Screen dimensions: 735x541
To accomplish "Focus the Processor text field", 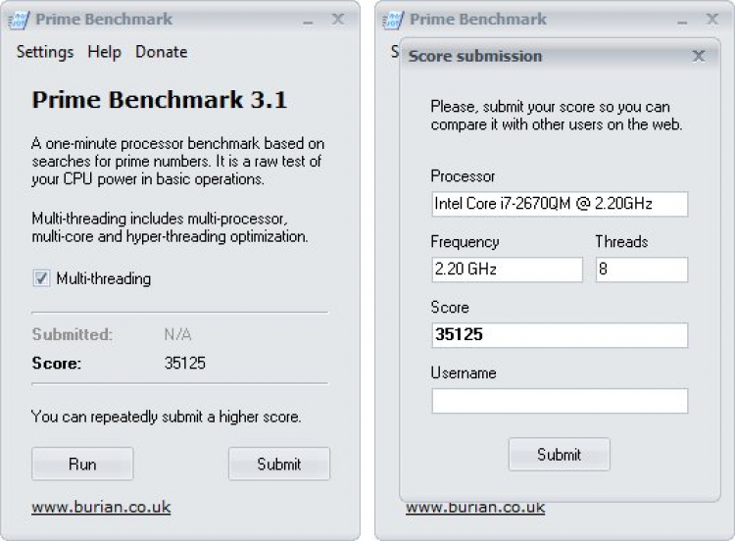I will tap(559, 204).
